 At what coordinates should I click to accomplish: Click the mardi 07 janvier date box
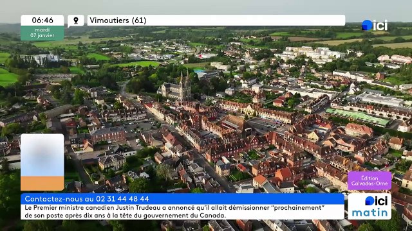pyautogui.click(x=42, y=33)
